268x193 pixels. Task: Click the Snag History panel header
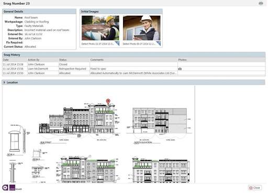(133, 55)
